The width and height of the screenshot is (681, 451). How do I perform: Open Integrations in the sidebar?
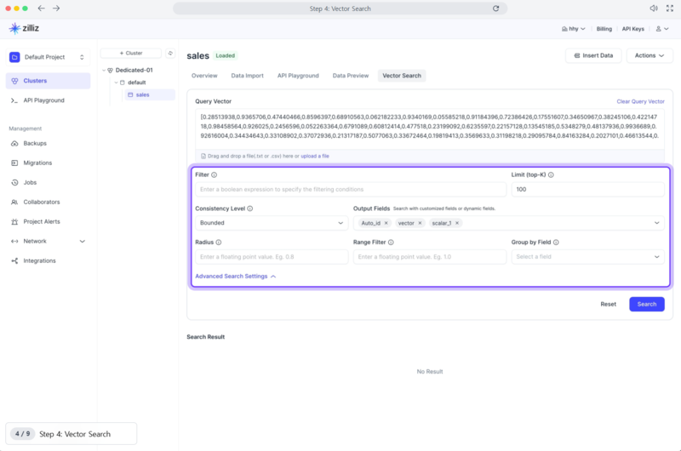click(39, 260)
